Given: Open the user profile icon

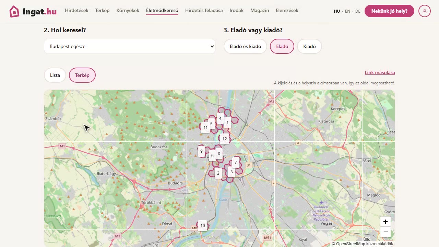Looking at the screenshot, I should (425, 11).
